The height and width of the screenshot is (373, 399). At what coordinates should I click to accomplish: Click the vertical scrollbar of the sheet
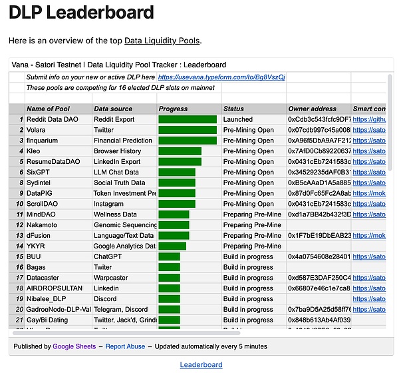(x=390, y=200)
